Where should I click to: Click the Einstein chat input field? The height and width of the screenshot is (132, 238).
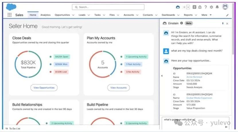196,123
